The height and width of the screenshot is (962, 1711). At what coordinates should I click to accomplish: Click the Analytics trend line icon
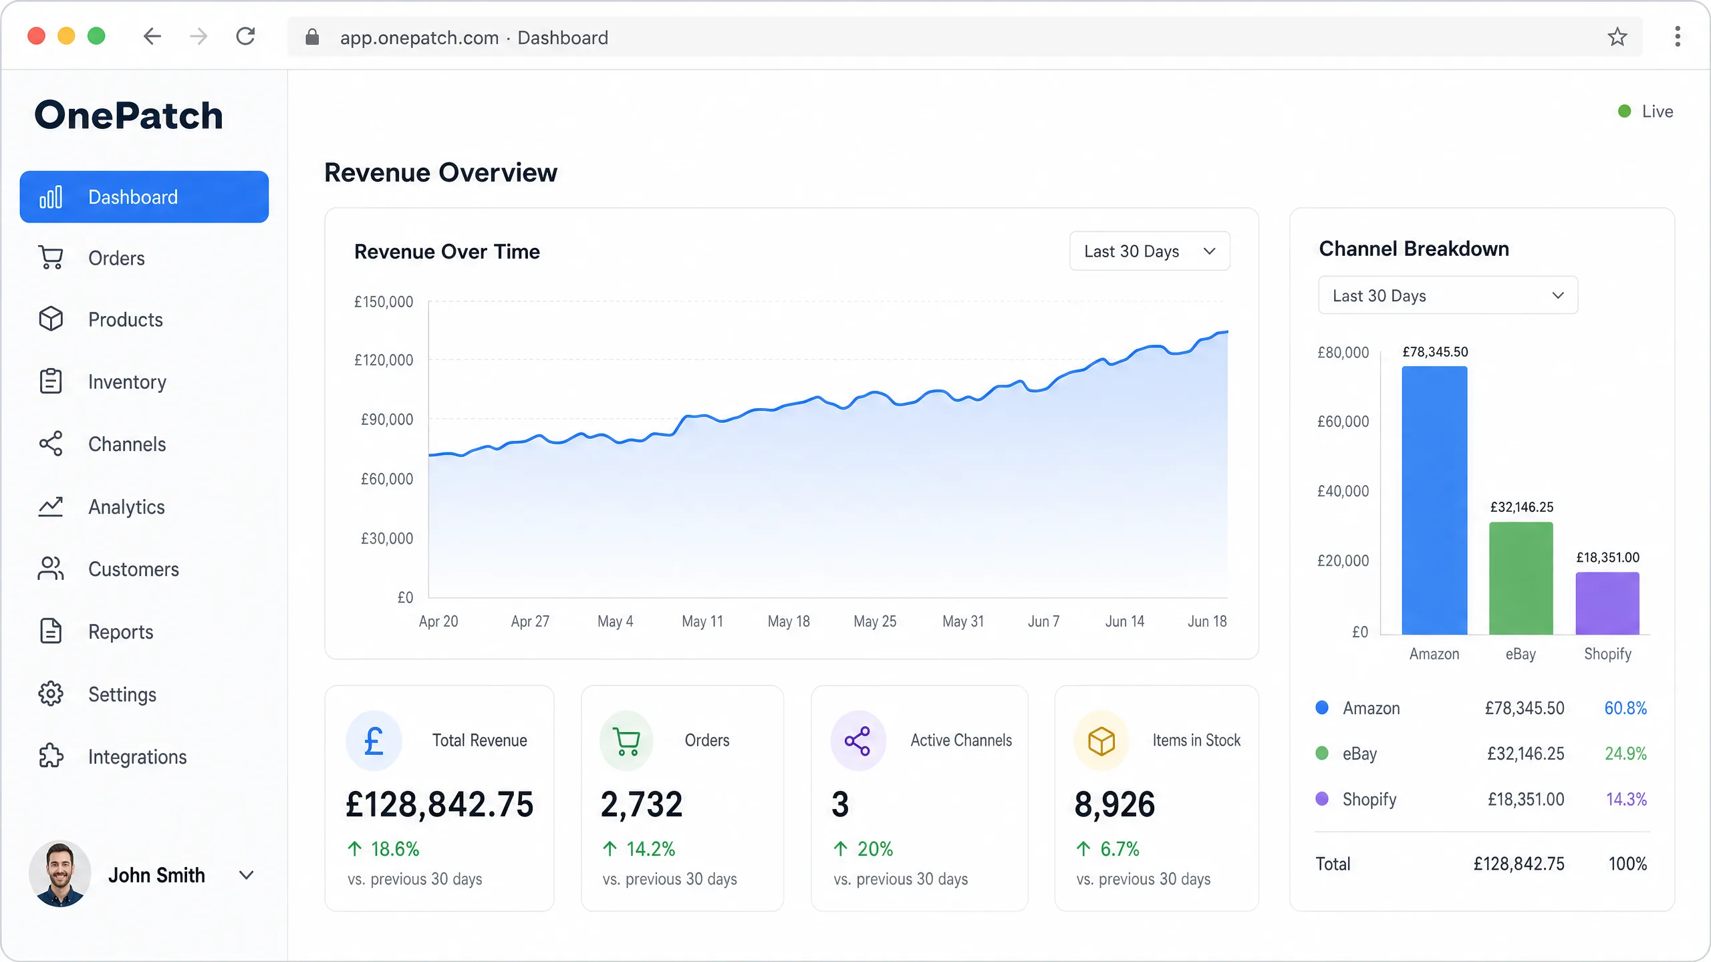(x=51, y=506)
